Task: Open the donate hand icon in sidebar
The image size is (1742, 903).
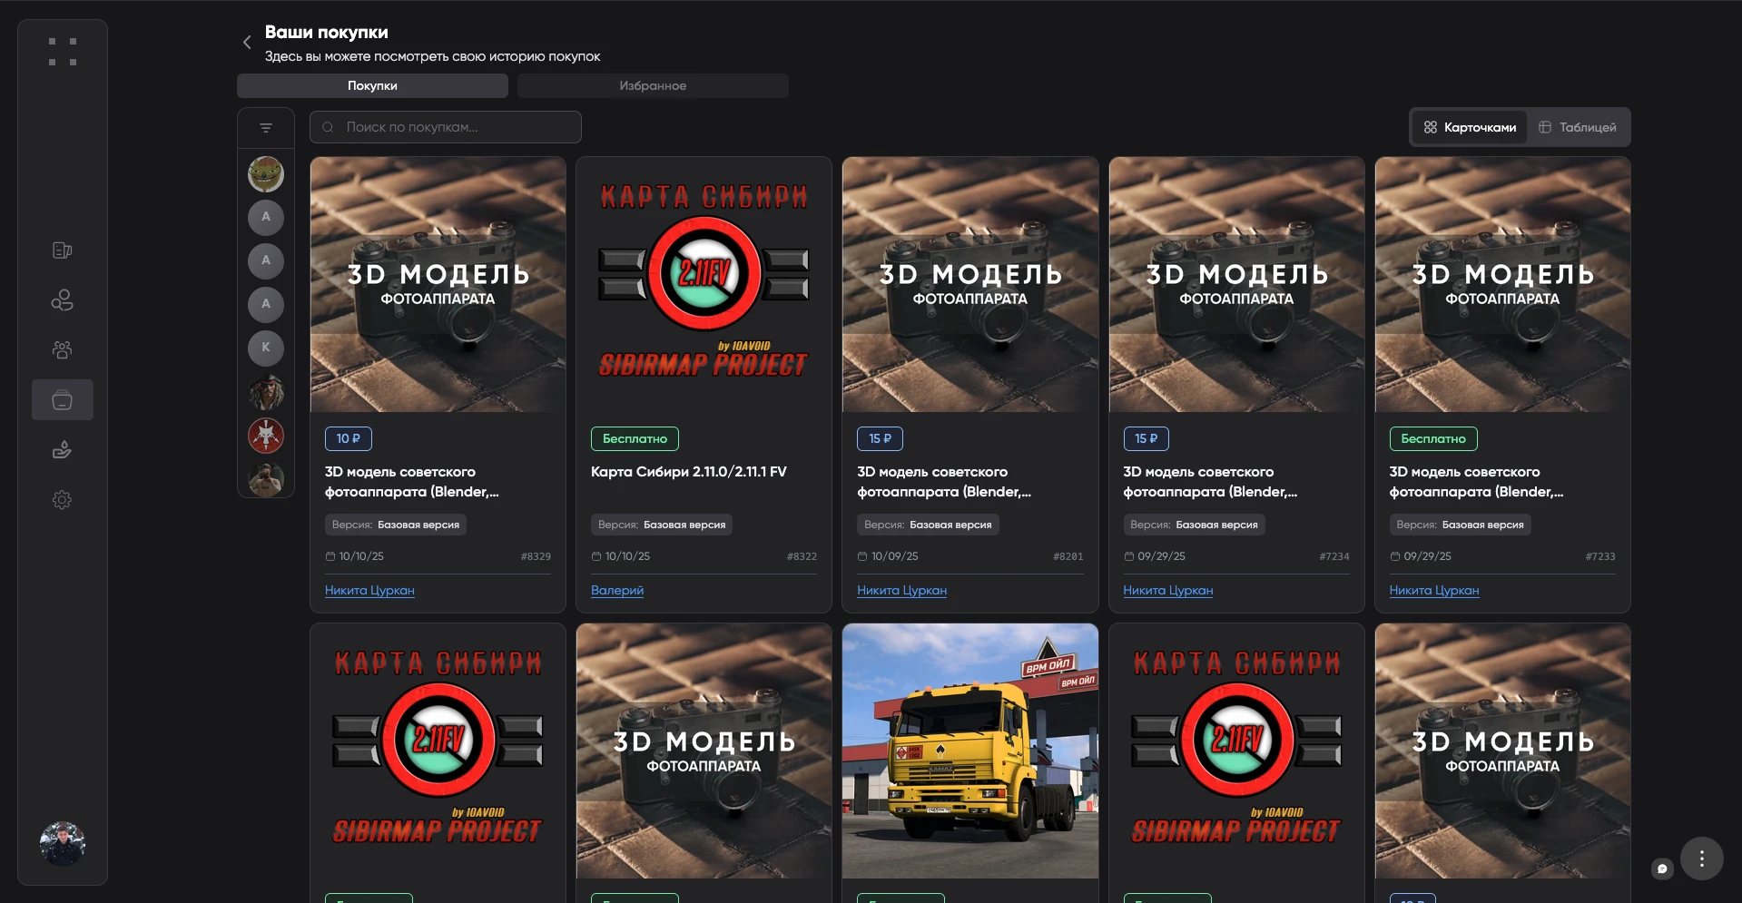Action: (63, 450)
